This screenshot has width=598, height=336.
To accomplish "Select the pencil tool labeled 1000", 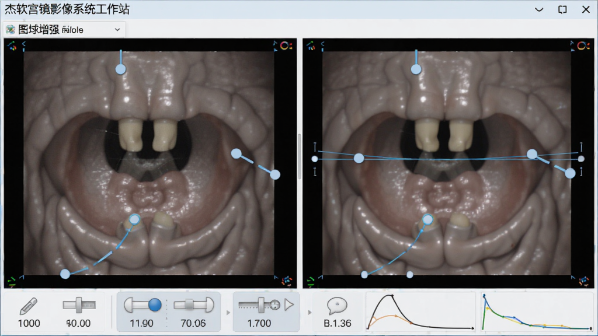I will coord(28,306).
